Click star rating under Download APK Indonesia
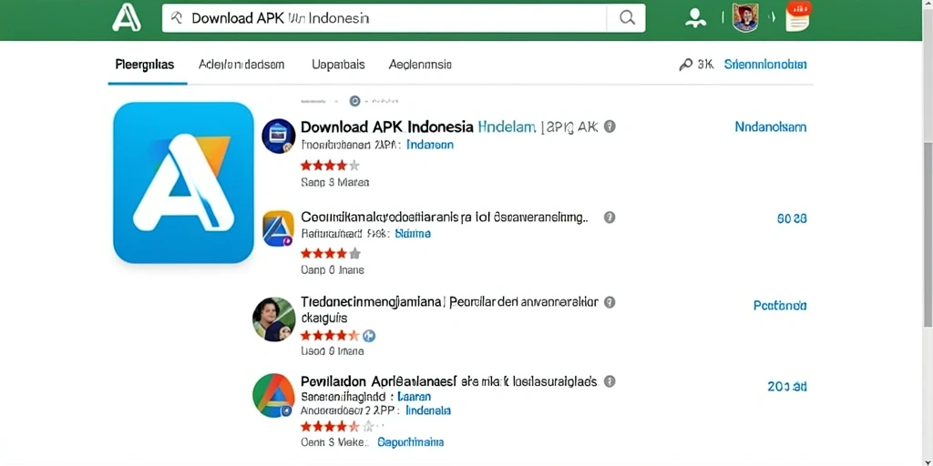The image size is (933, 466). (x=330, y=166)
